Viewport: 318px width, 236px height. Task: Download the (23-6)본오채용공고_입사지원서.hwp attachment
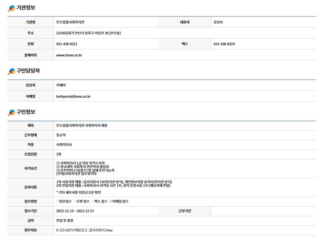(x=86, y=230)
